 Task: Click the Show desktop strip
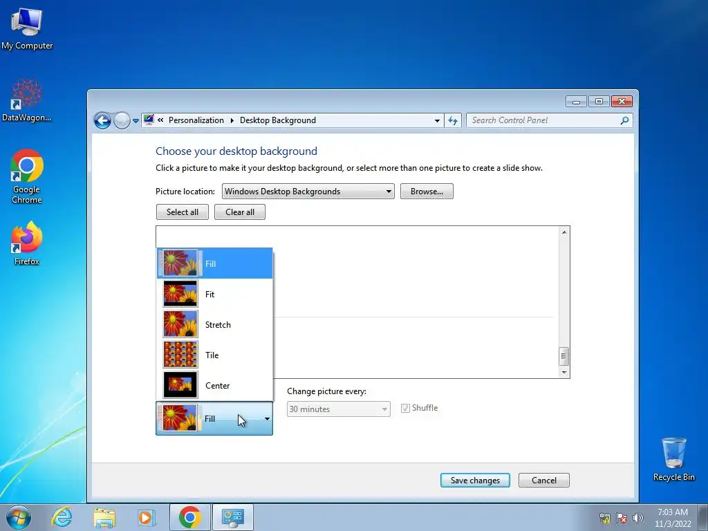703,517
